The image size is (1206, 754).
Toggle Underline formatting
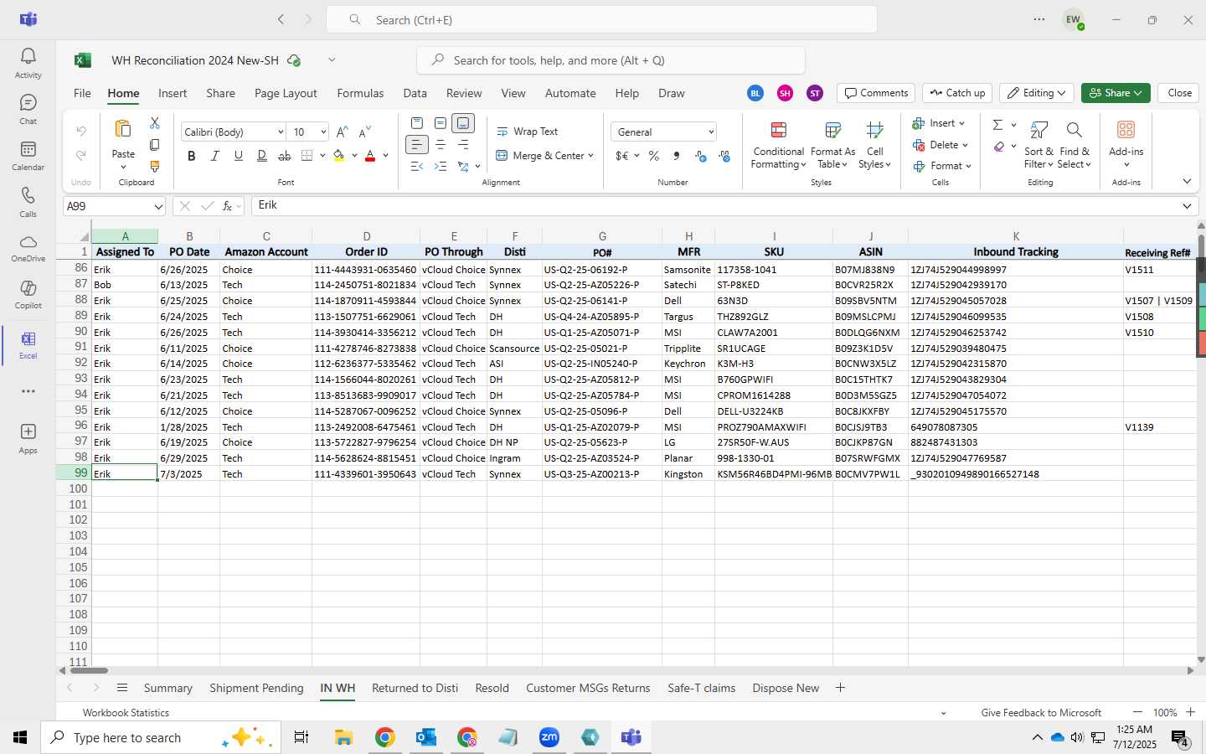click(x=239, y=156)
